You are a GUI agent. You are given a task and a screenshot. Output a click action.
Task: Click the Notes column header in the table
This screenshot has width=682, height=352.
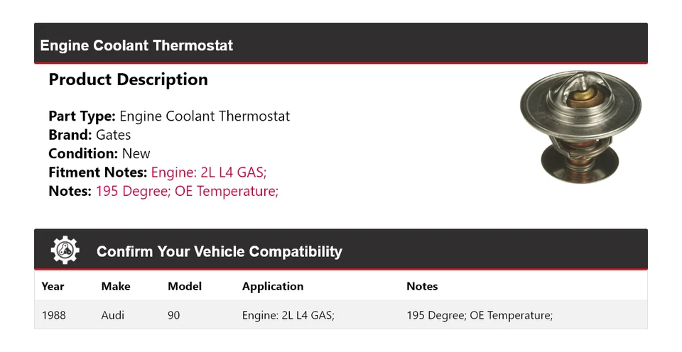coord(422,287)
